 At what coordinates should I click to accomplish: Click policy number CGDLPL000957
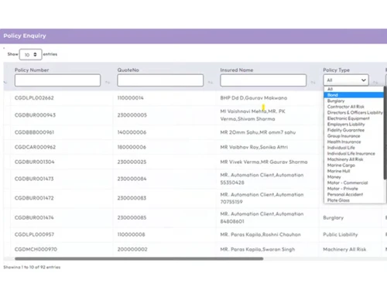coord(34,234)
